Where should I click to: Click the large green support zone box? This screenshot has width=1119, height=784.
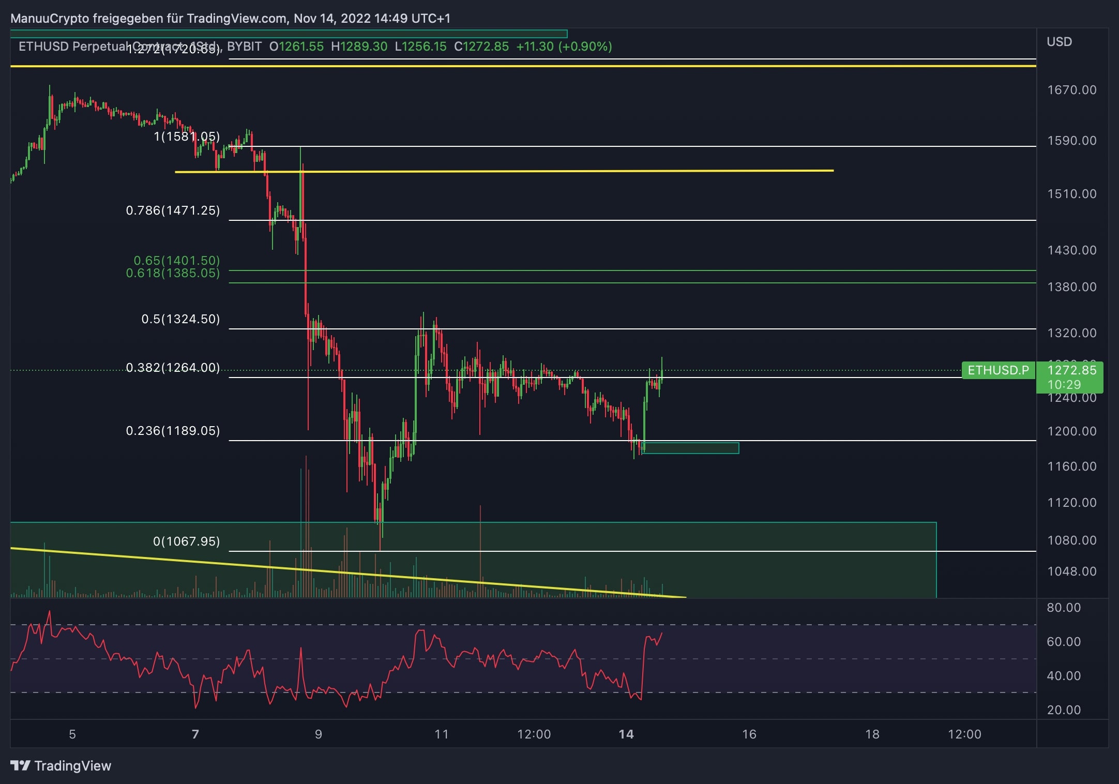473,560
